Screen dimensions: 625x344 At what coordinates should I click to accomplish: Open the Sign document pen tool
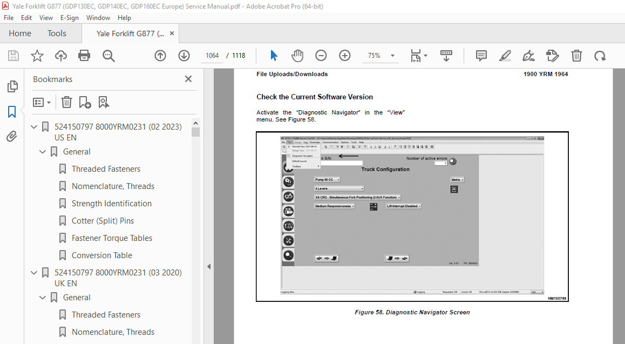click(528, 56)
